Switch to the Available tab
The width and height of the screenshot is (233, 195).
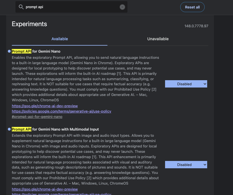(x=60, y=39)
